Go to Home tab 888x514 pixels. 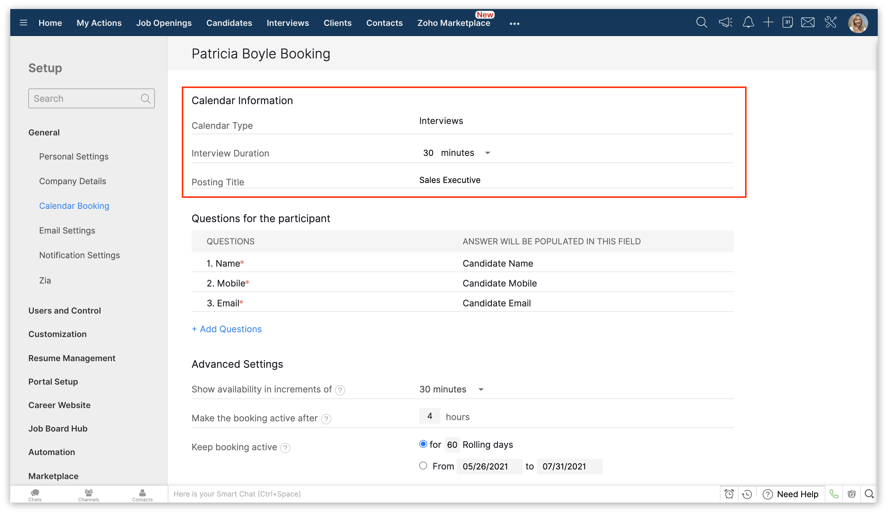tap(50, 23)
